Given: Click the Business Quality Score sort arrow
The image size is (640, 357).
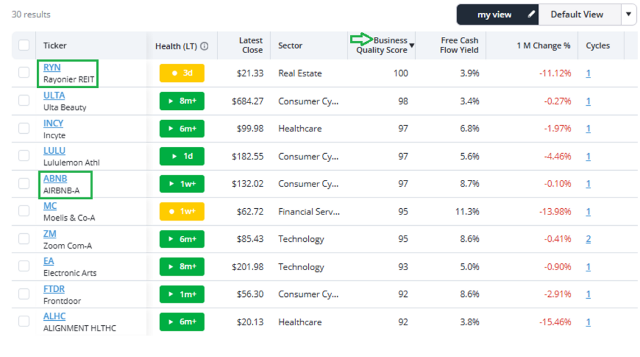Looking at the screenshot, I should click(412, 46).
